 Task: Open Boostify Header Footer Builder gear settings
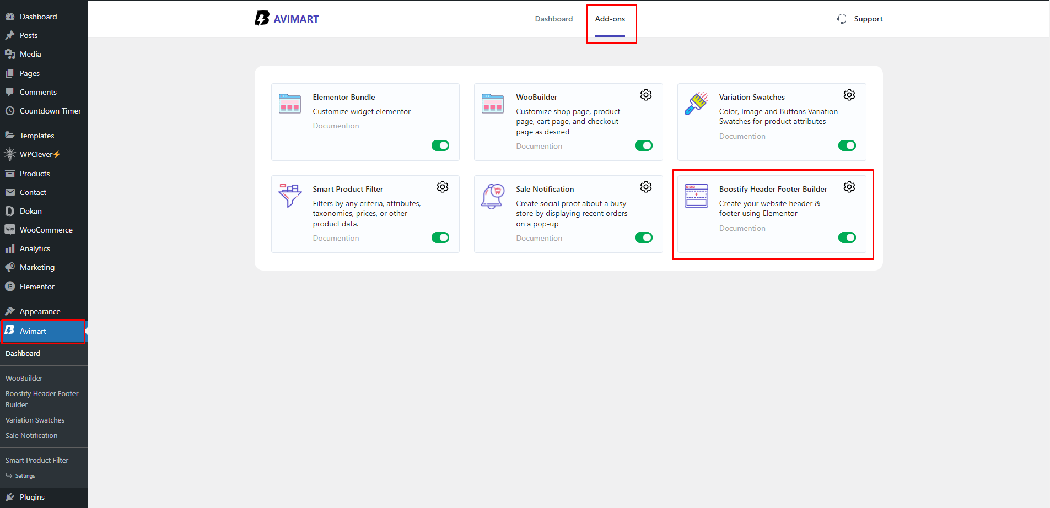[x=849, y=186]
